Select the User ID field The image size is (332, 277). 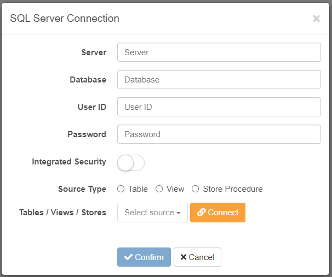point(219,107)
